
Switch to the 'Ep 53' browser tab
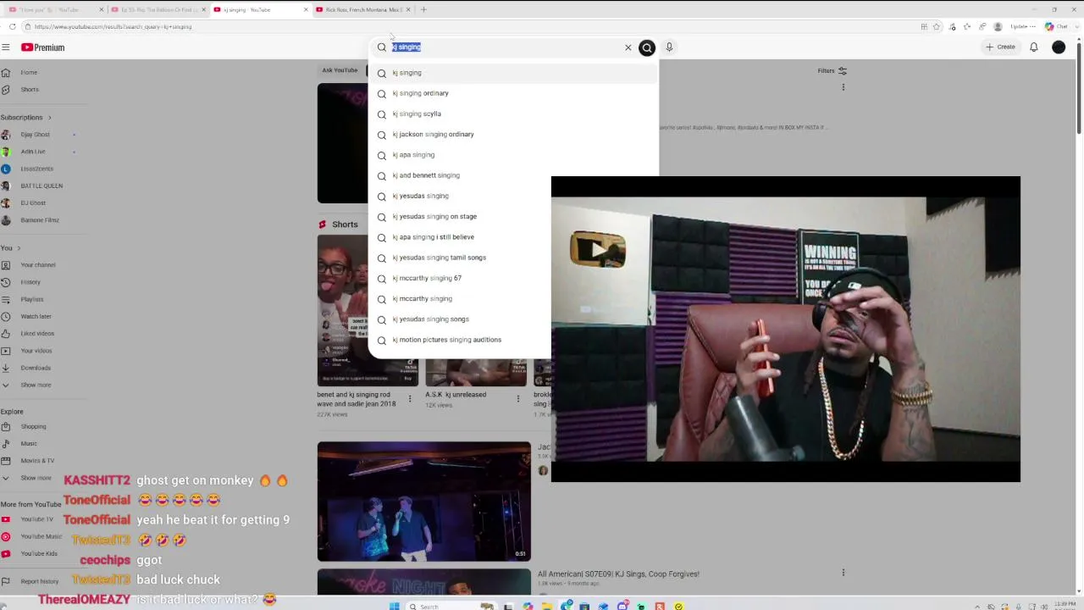point(158,9)
